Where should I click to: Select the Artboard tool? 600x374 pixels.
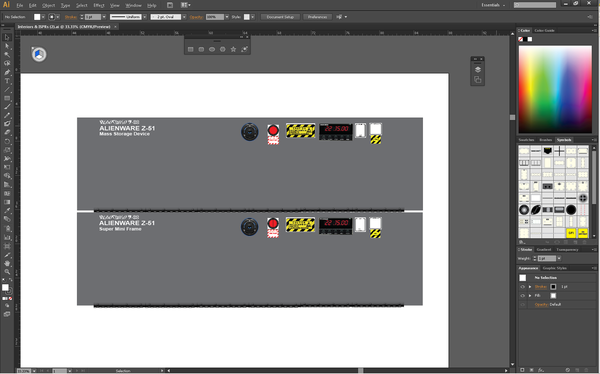pyautogui.click(x=7, y=246)
